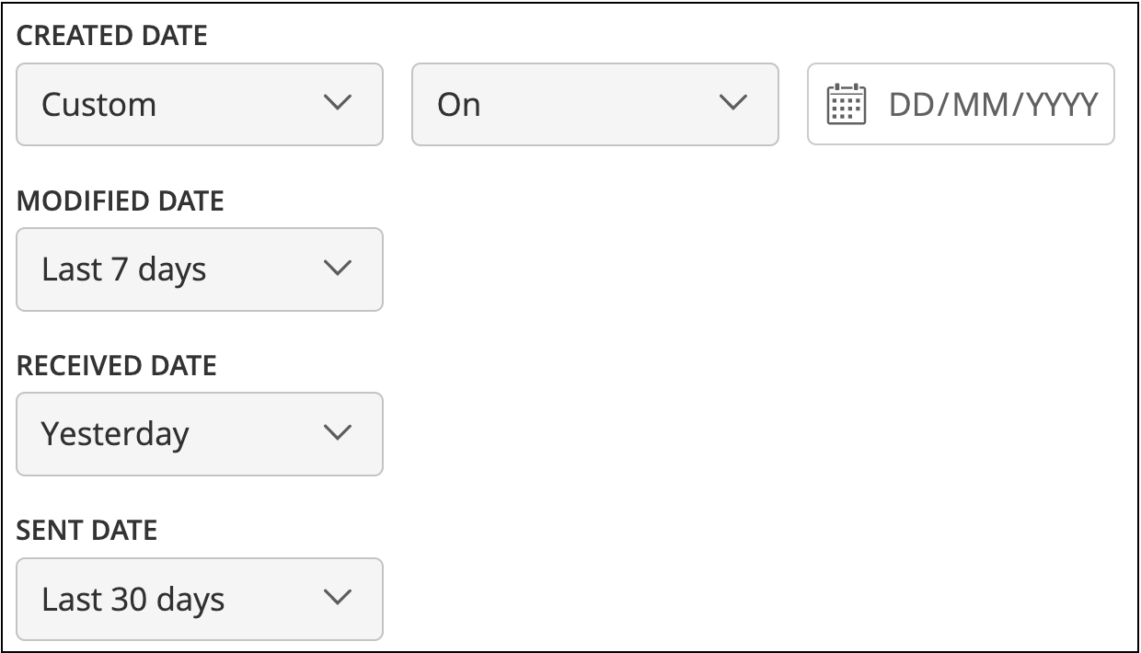Click the chevron beside Last 7 days

pyautogui.click(x=339, y=269)
